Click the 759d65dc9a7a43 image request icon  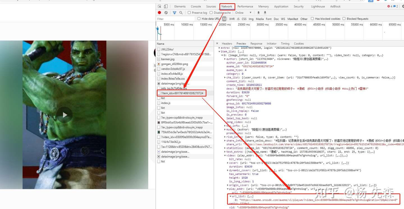pos(159,132)
